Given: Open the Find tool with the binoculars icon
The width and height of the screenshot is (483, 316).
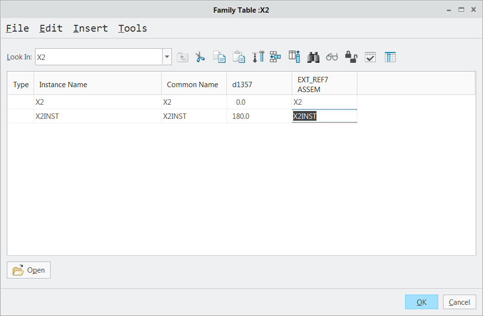Looking at the screenshot, I should pyautogui.click(x=313, y=57).
